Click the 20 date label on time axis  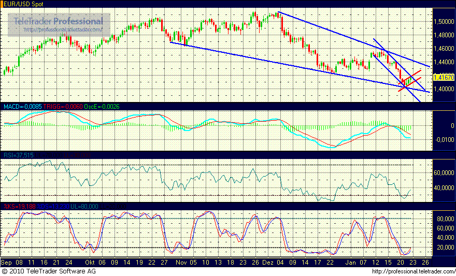point(401,262)
